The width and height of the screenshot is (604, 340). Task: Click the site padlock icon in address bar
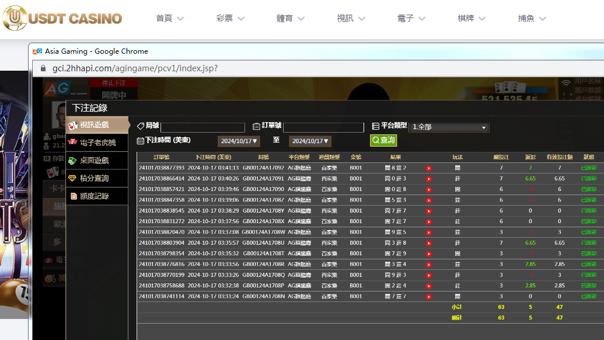pos(43,68)
